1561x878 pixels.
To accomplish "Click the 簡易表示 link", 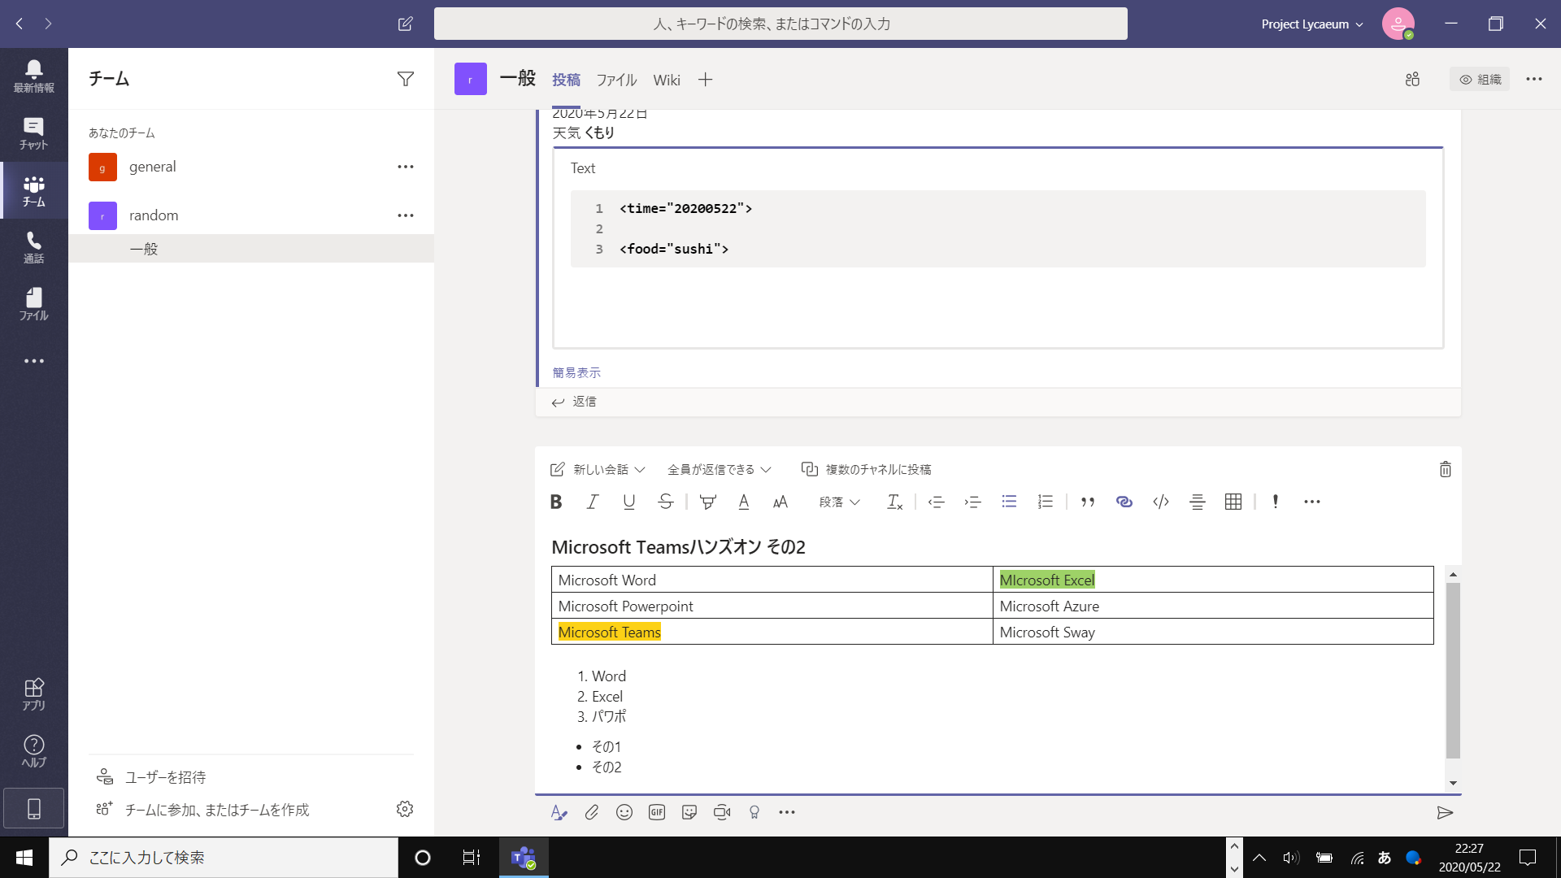I will coord(576,372).
